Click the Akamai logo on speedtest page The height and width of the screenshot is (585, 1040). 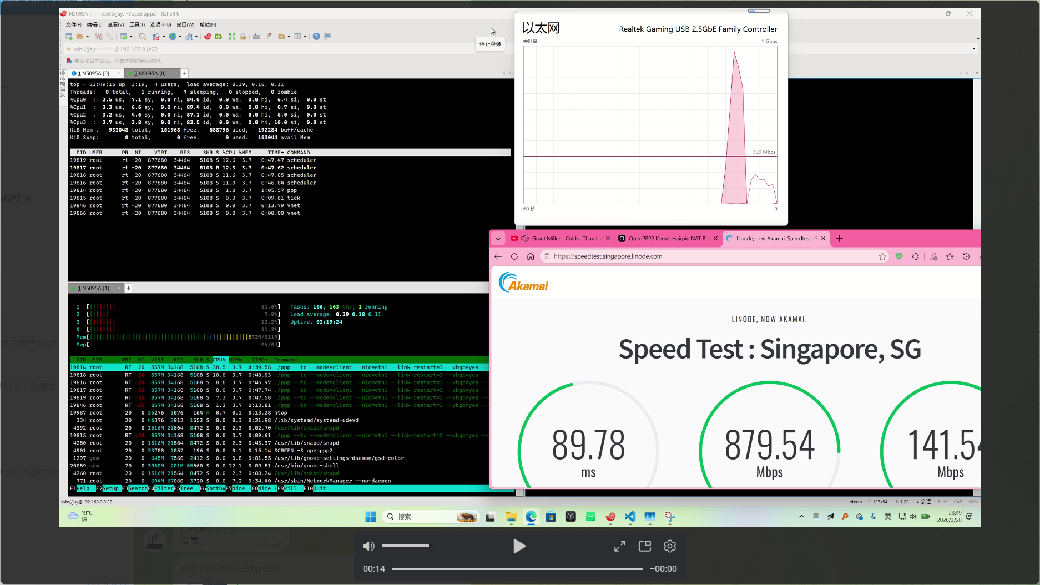point(523,283)
